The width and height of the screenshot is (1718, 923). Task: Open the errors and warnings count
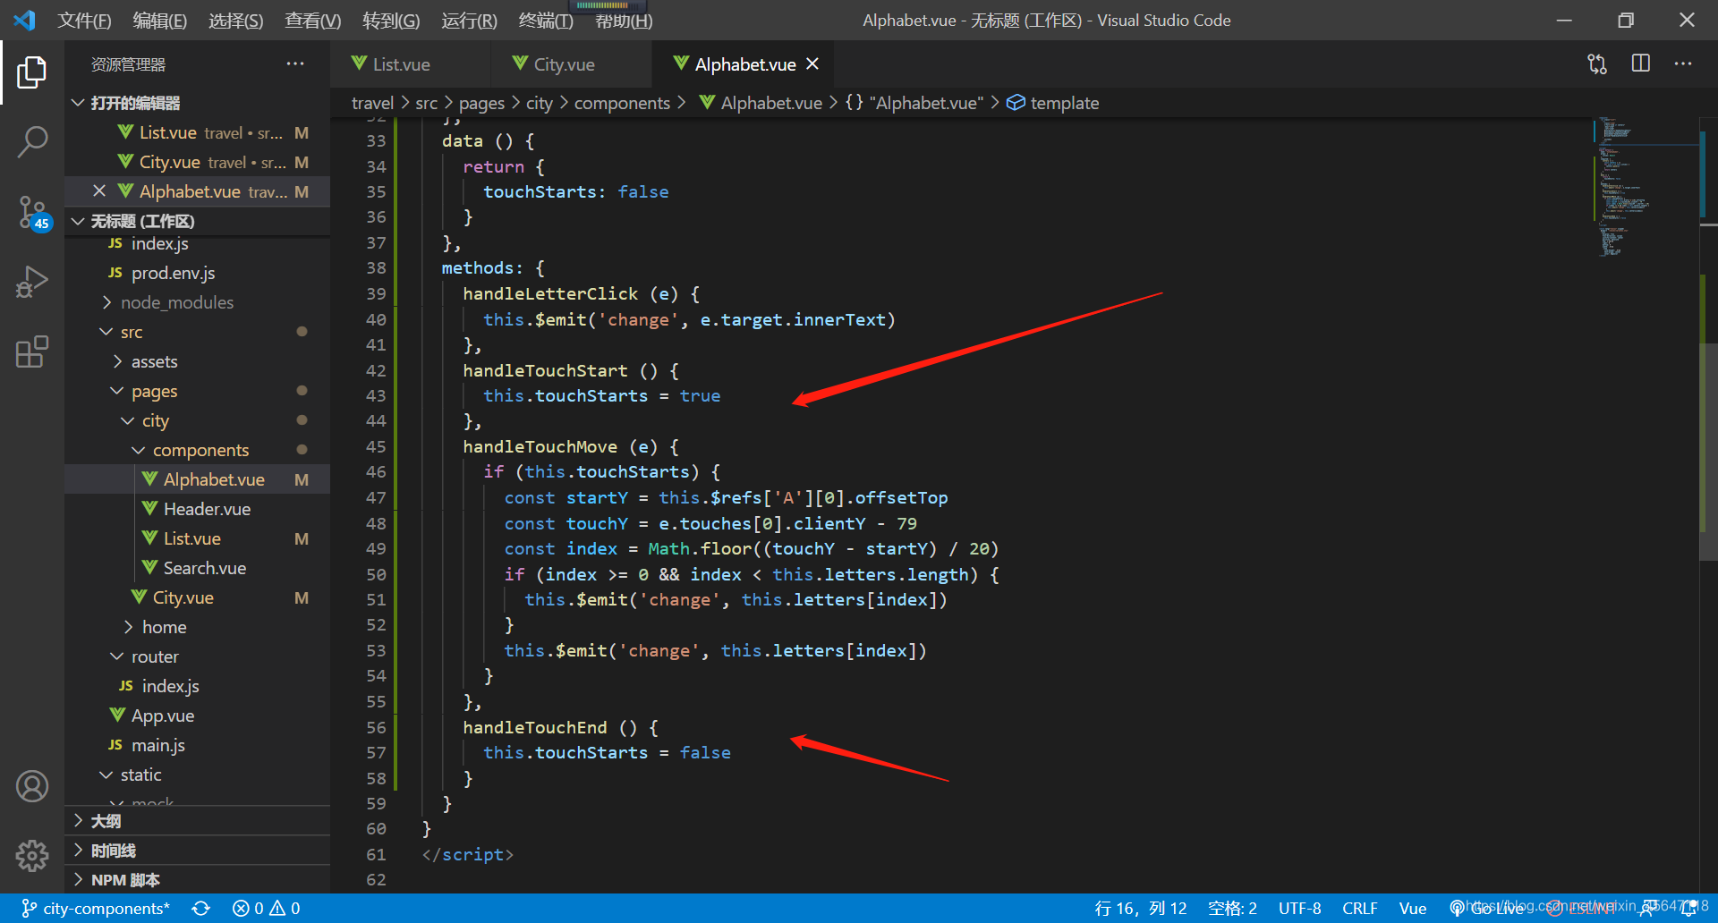click(x=267, y=909)
